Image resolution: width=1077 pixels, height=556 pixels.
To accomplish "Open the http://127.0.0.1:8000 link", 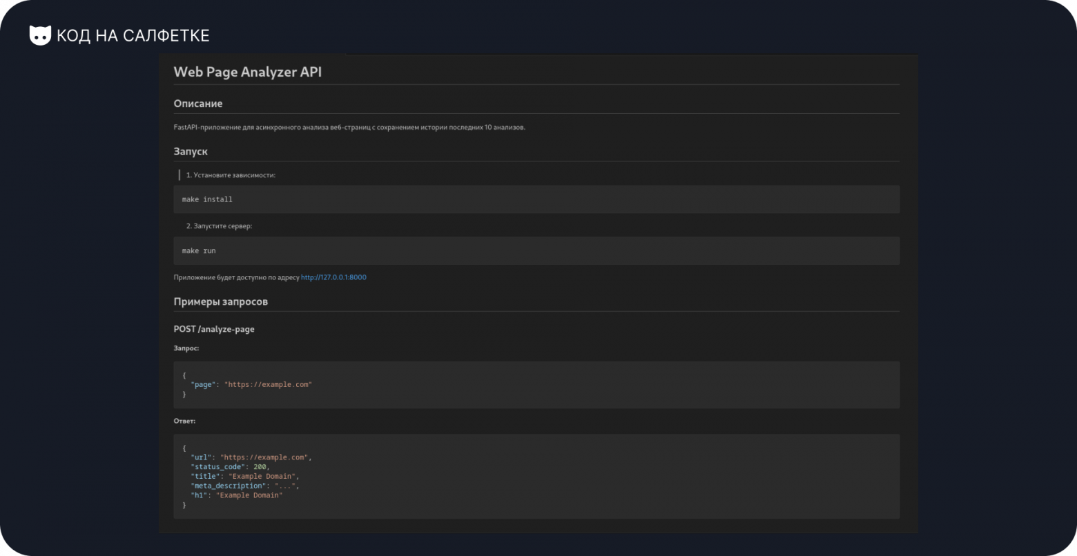I will pos(333,277).
